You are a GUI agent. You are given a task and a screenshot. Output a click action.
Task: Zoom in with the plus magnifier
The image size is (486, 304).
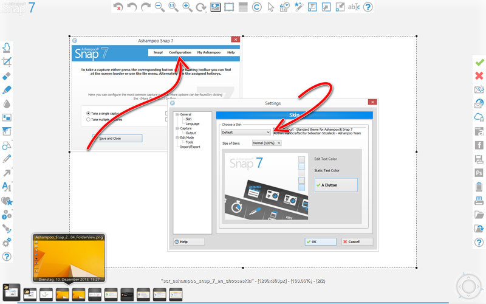187,7
